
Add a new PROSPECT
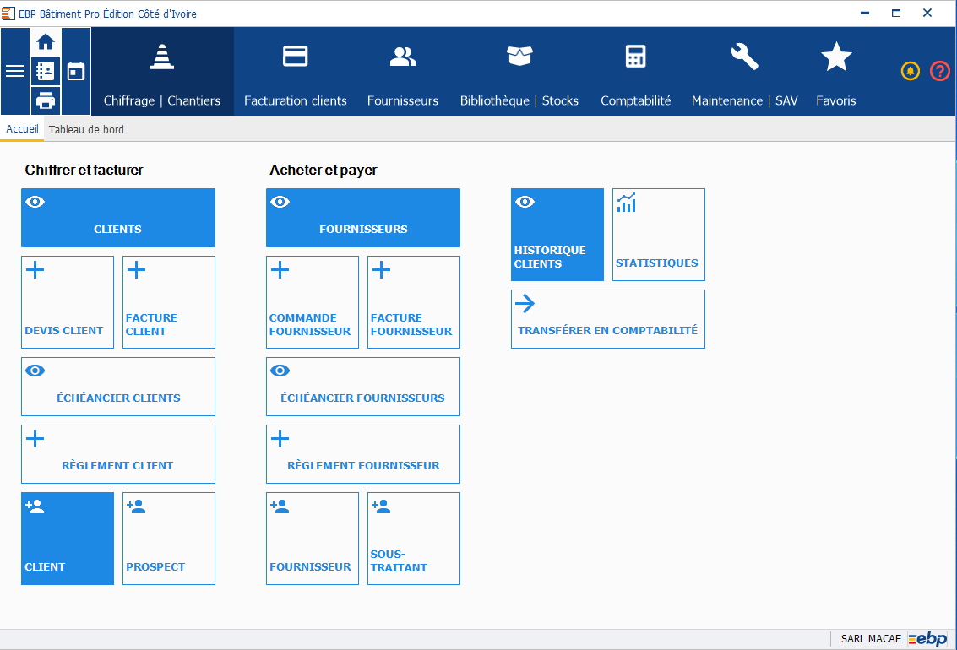point(169,539)
